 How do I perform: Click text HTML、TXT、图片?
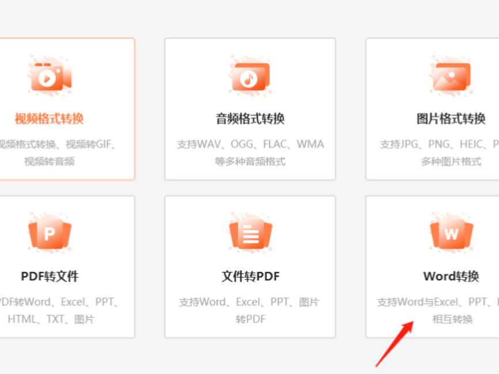(51, 319)
